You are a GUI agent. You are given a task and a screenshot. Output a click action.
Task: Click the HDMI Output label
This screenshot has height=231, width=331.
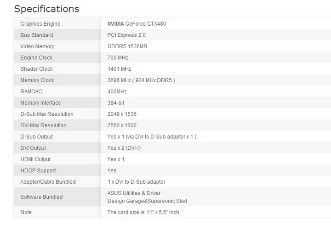[x=35, y=159]
